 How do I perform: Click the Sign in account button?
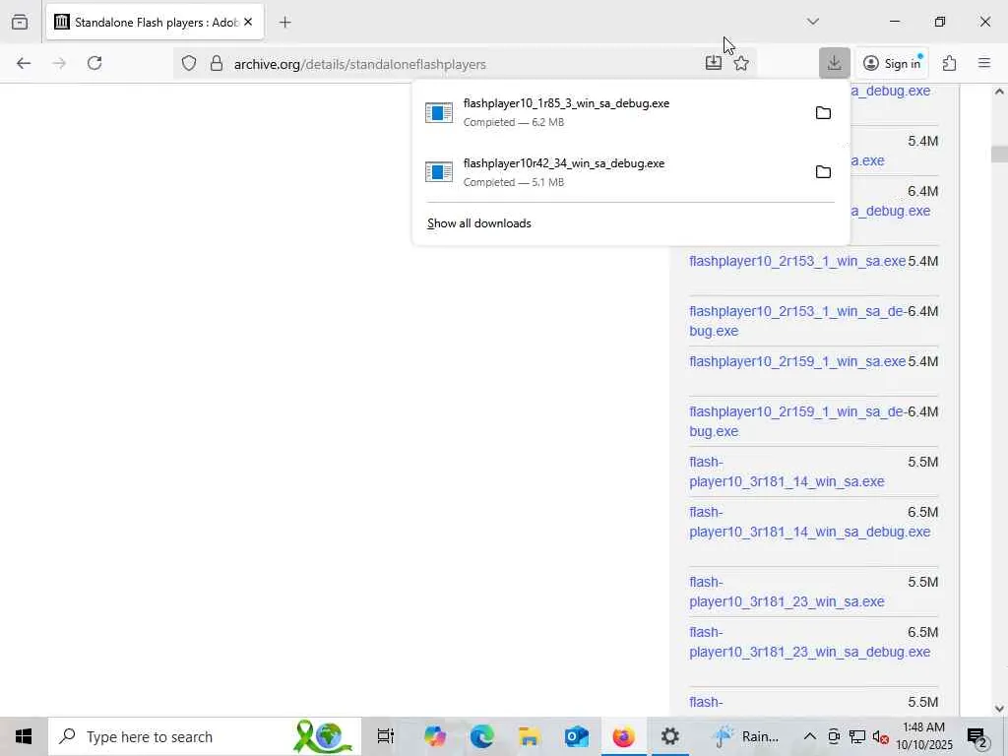892,63
